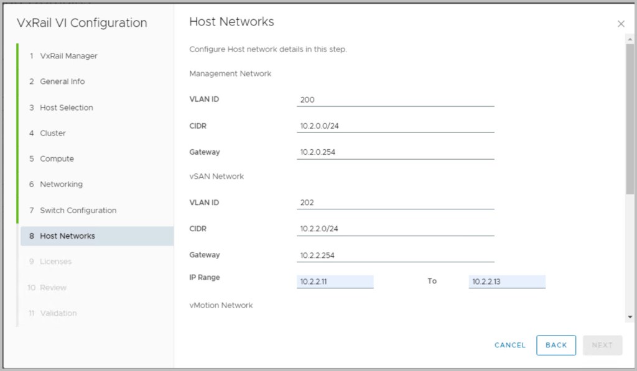This screenshot has width=637, height=371.
Task: Click the Management Network VLAN ID field
Action: [395, 99]
